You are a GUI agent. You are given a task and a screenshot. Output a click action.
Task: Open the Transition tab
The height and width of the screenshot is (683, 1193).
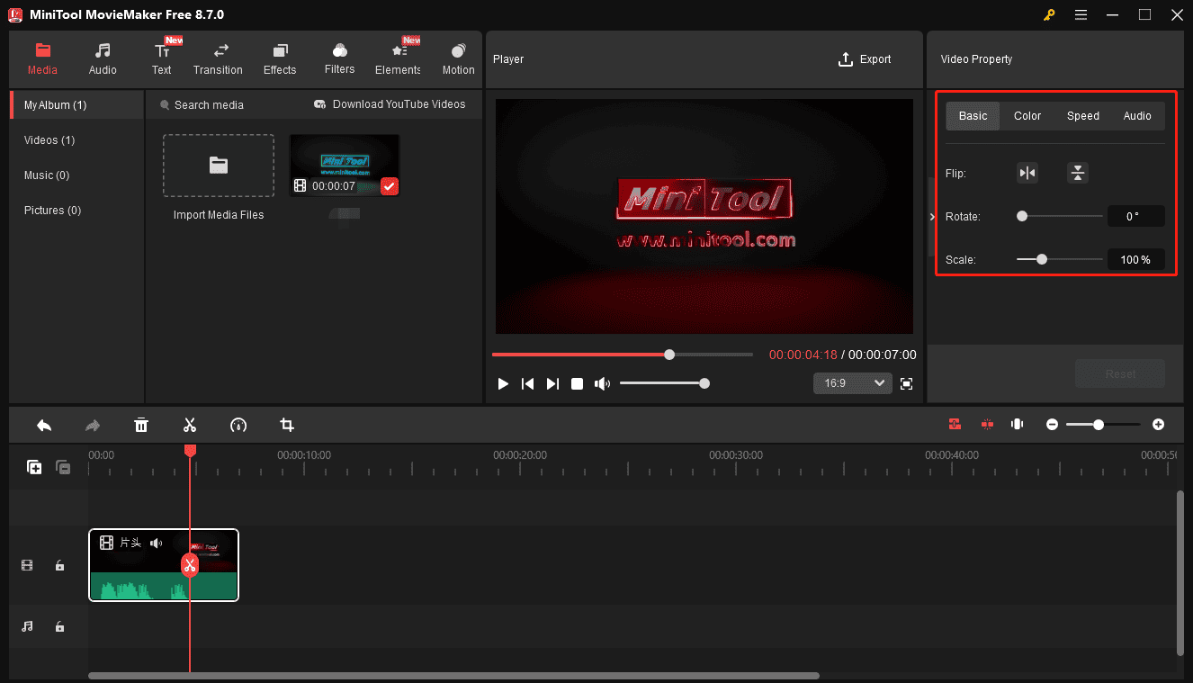218,58
